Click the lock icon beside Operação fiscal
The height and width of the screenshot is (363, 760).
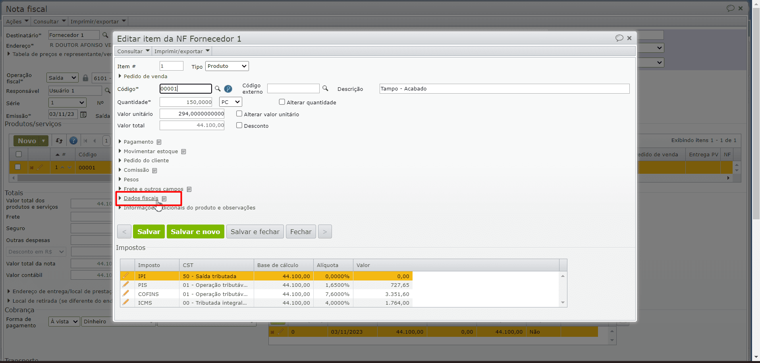pos(85,78)
